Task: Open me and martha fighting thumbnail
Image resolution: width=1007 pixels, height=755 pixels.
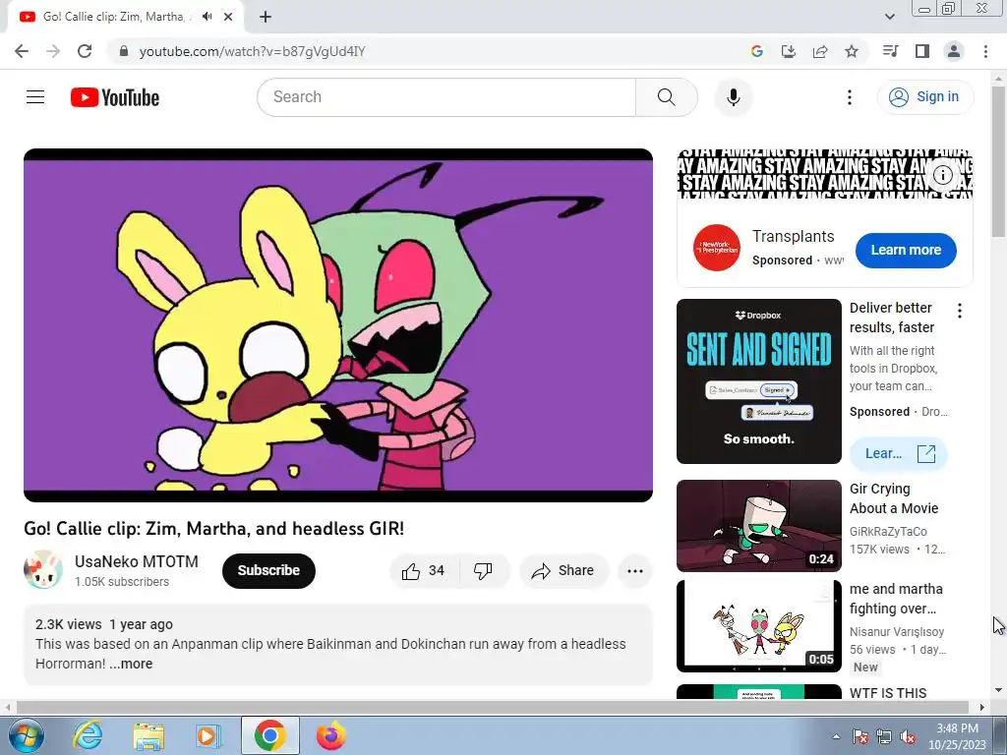Action: [758, 626]
